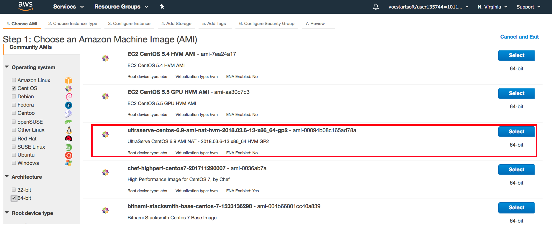Screen dimensions: 552x227
Task: Uncheck the 64-bit architecture box
Action: pos(14,198)
